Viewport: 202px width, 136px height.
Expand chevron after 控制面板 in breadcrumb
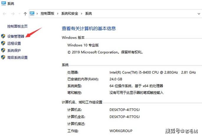[58, 14]
